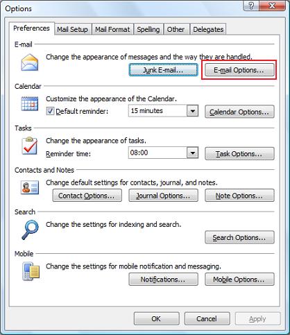Open the 08:00 reminder time dropdown
290x335 pixels.
point(192,153)
